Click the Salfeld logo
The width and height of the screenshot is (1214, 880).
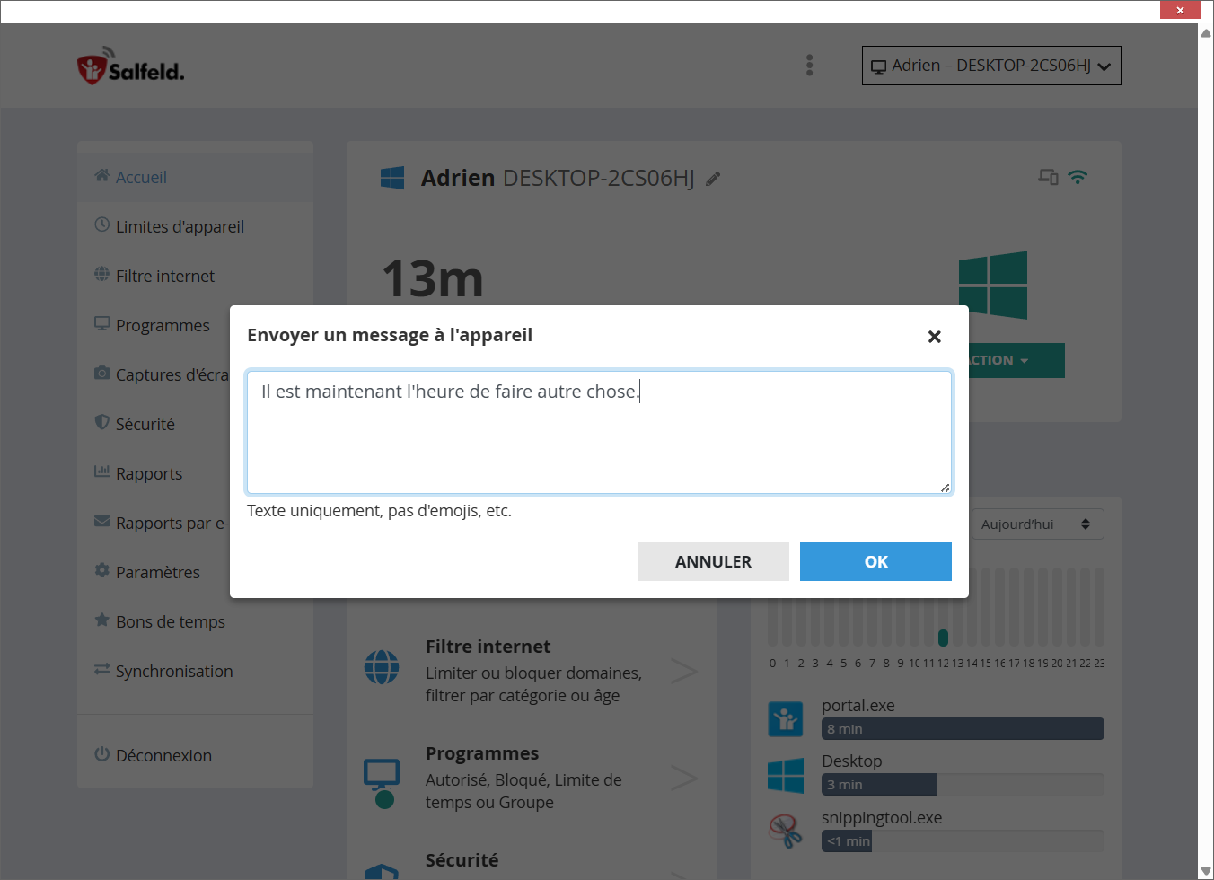[x=131, y=67]
